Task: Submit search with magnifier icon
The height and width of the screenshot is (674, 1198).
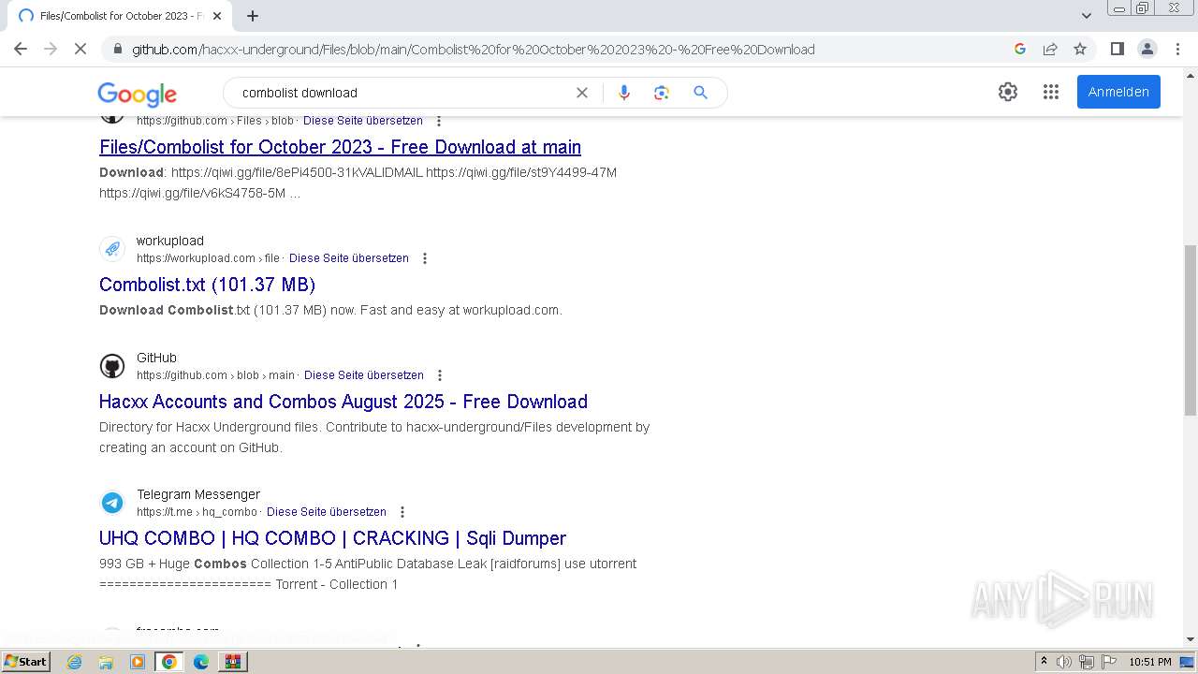Action: click(700, 93)
